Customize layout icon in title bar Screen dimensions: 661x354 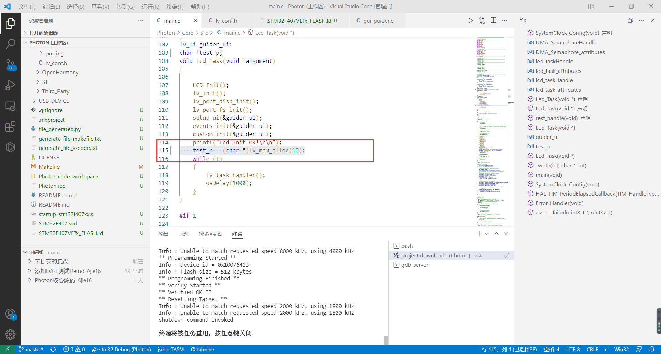pyautogui.click(x=591, y=7)
